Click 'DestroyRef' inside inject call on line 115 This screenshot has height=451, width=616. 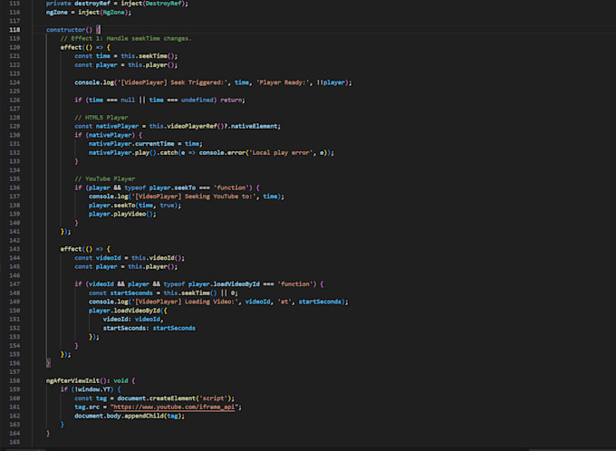pos(163,4)
